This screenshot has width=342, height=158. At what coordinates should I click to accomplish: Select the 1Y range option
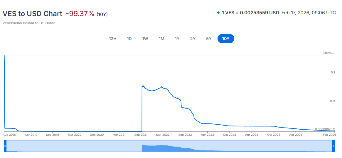pyautogui.click(x=177, y=39)
